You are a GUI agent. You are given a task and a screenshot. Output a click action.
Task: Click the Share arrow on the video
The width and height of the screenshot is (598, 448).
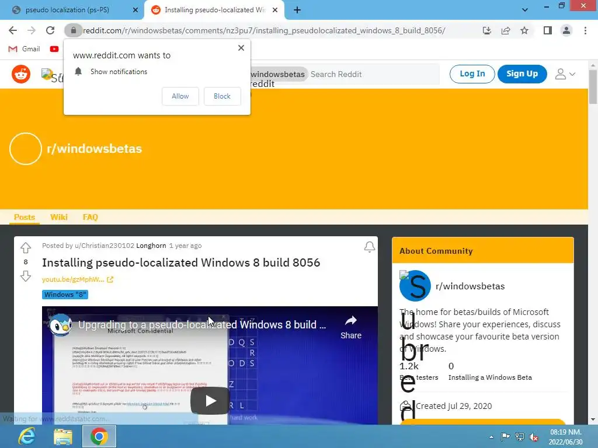tap(351, 327)
